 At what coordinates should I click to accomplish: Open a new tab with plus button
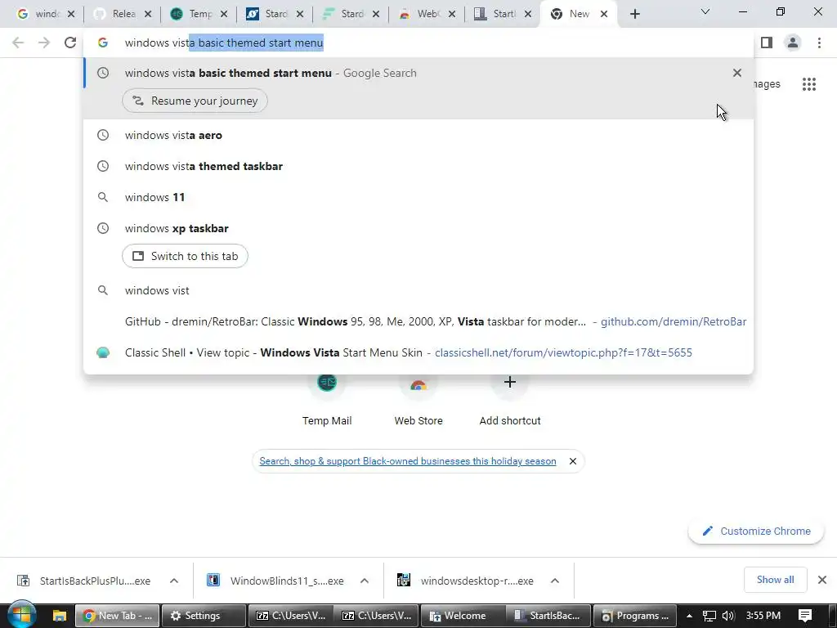634,14
